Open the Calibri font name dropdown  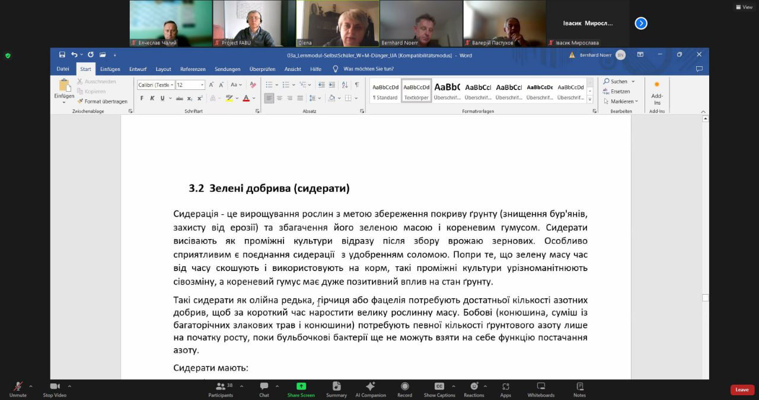pyautogui.click(x=172, y=85)
